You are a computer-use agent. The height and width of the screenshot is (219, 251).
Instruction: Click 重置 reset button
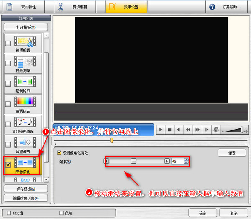pyautogui.click(x=232, y=153)
